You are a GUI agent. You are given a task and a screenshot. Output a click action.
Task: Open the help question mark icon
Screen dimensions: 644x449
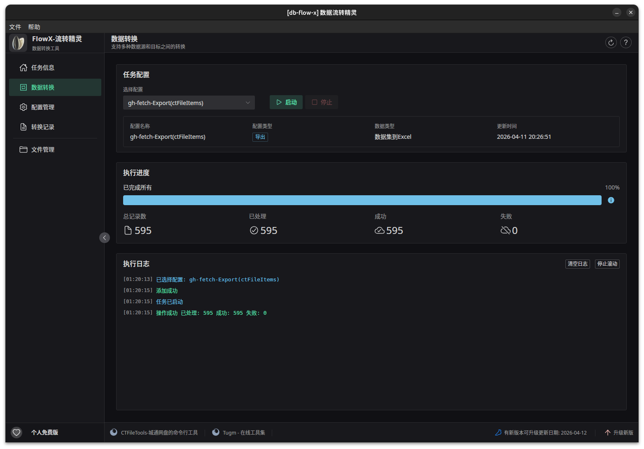tap(625, 42)
